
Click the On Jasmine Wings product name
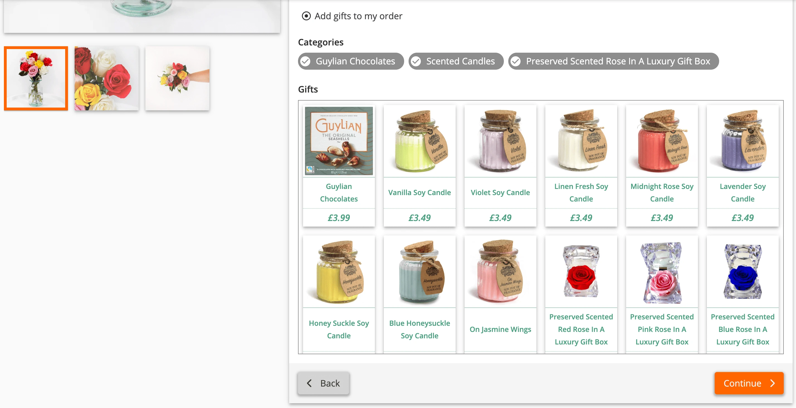(500, 329)
